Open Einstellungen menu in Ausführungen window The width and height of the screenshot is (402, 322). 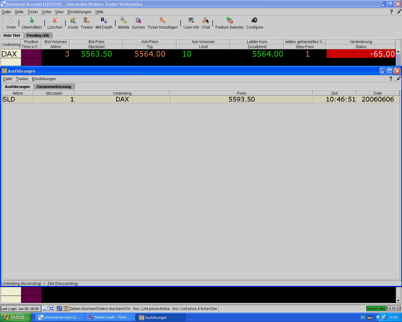coord(44,79)
